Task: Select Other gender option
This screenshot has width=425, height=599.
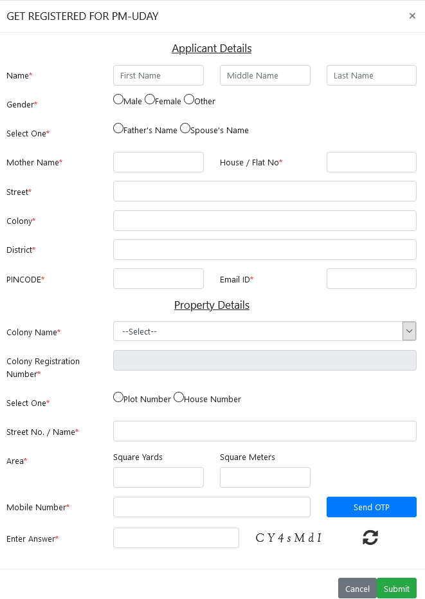Action: point(189,100)
